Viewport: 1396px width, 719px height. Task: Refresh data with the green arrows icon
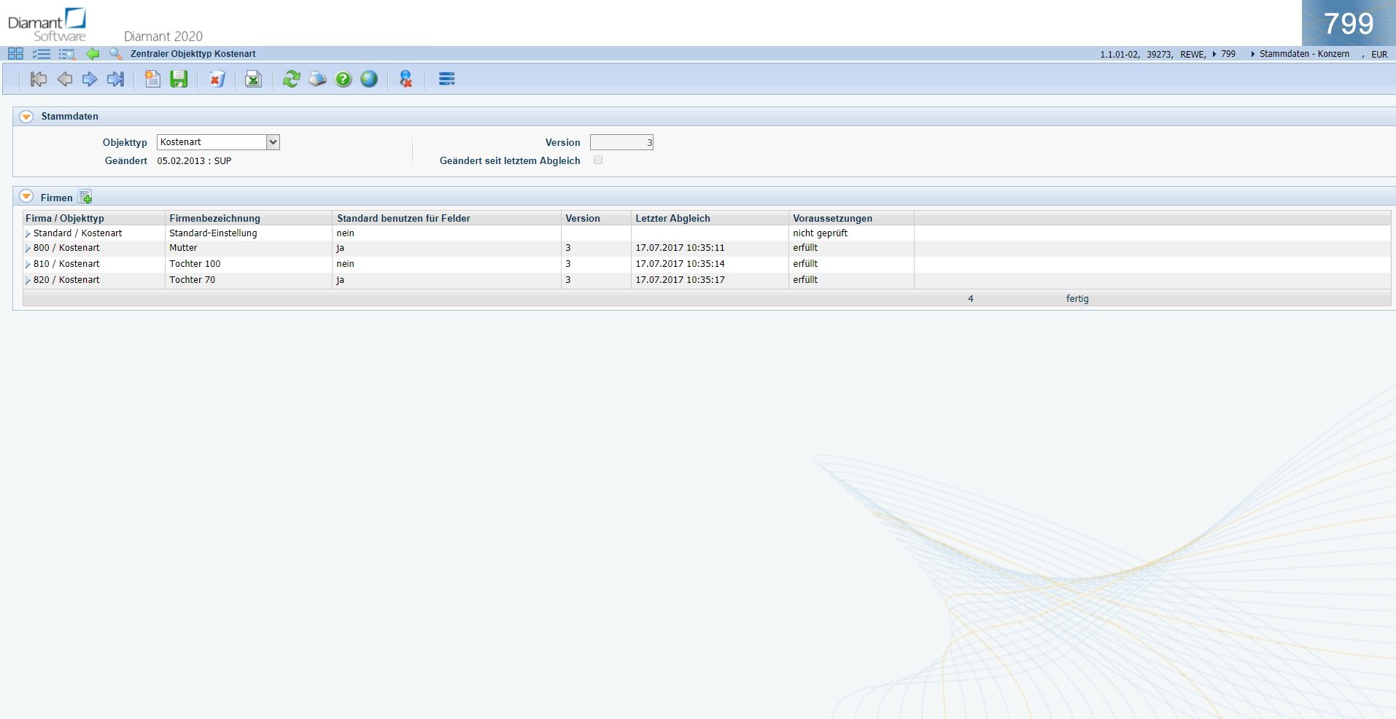(291, 79)
